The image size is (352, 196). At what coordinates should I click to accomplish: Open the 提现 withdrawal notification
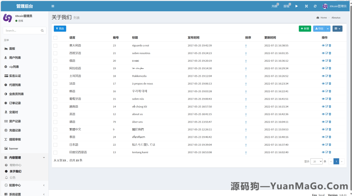click(x=287, y=6)
